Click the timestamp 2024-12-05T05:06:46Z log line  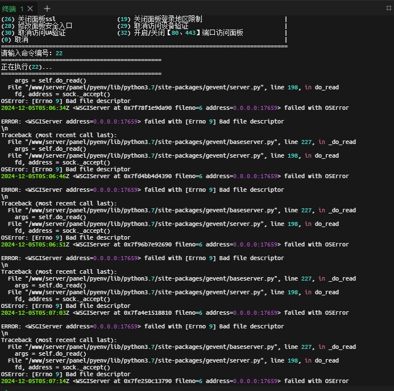click(x=175, y=176)
